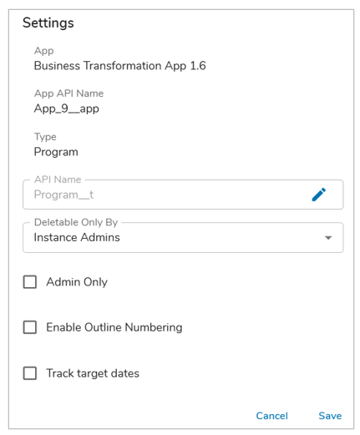Open the Instance Admins combo box
This screenshot has width=360, height=435.
click(x=183, y=238)
